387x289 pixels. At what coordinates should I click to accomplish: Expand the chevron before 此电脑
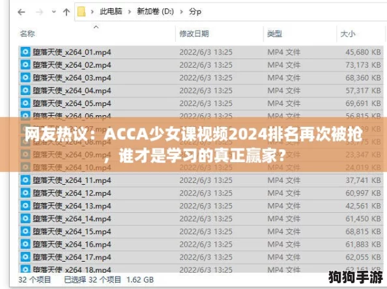click(92, 12)
